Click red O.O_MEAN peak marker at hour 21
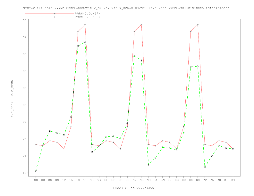254x196 pixels. [x=85, y=25]
